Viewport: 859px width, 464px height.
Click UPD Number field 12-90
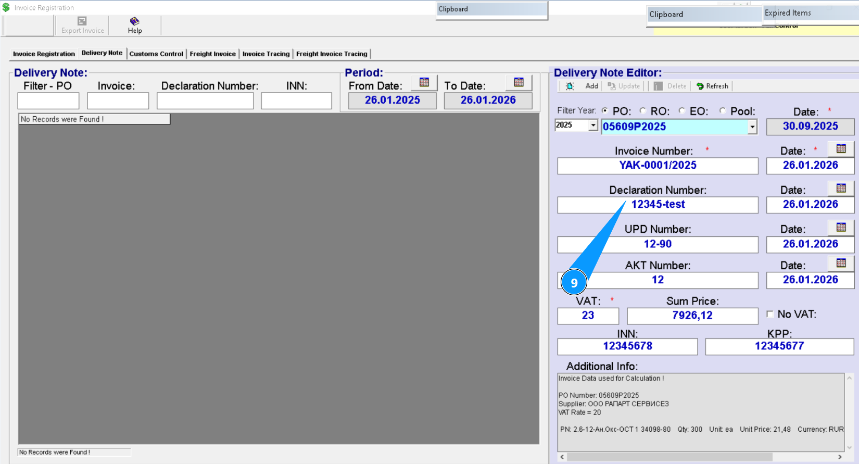coord(658,244)
